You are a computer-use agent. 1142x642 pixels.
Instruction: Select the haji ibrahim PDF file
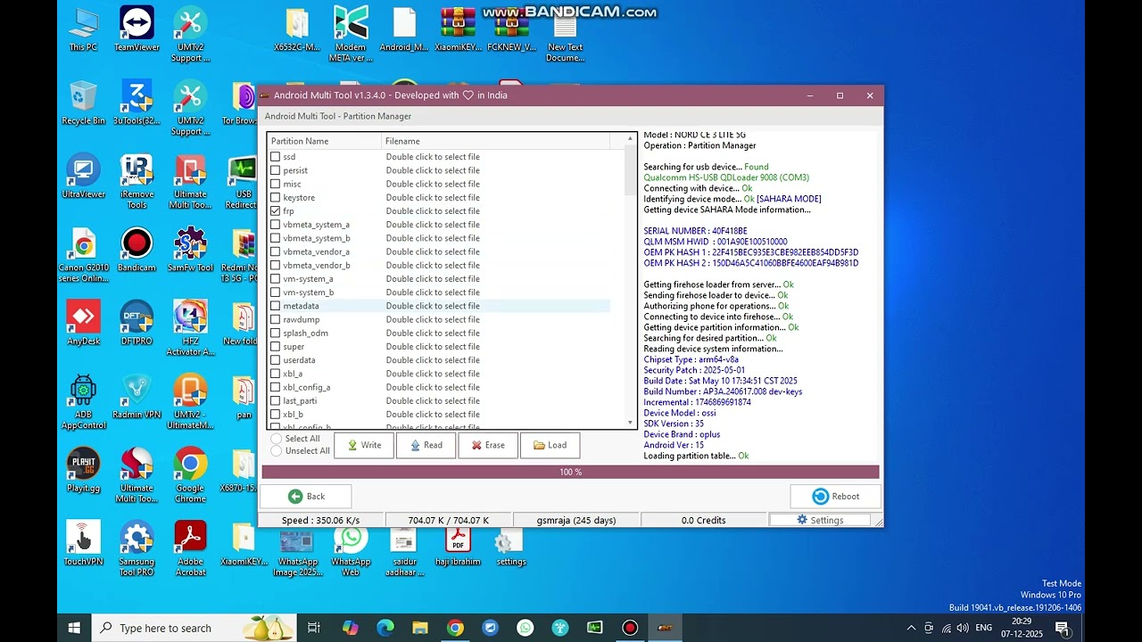(x=459, y=547)
